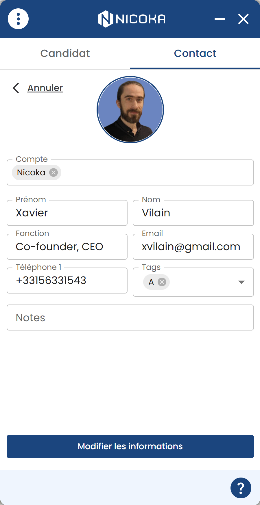Click the back chevron arrow

[16, 88]
